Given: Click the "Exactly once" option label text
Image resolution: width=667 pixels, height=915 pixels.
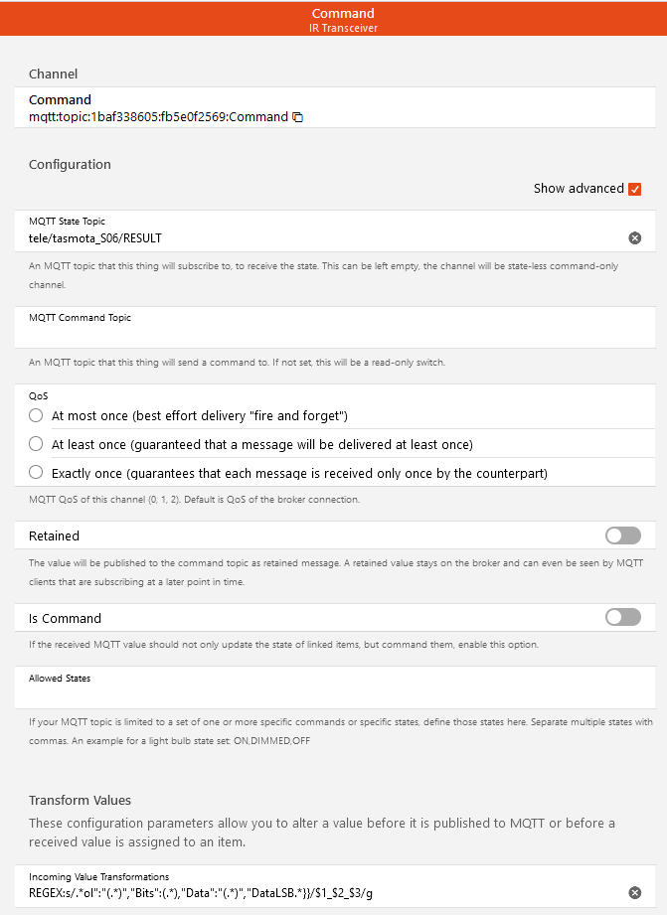Looking at the screenshot, I should click(x=299, y=473).
